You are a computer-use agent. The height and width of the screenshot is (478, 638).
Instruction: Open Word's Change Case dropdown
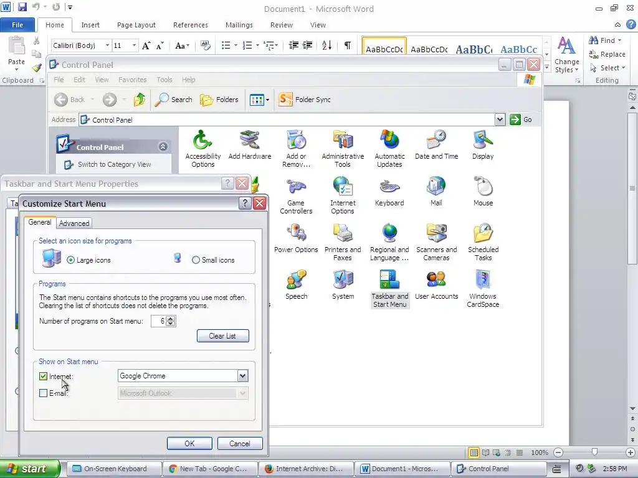tap(182, 45)
